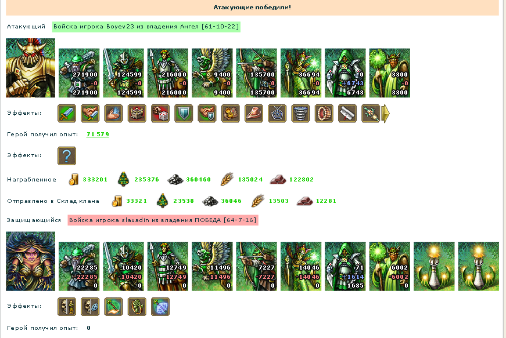The image size is (506, 338).
Task: Click the teal shield effect icon
Action: [x=184, y=113]
